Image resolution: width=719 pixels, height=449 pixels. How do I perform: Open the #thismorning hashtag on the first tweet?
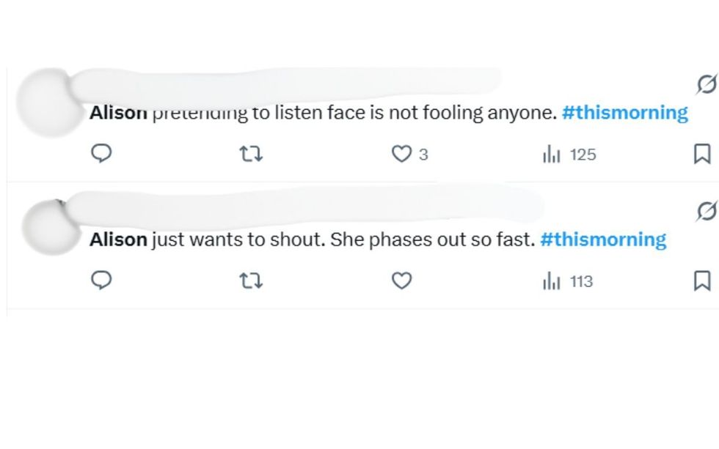pyautogui.click(x=624, y=112)
